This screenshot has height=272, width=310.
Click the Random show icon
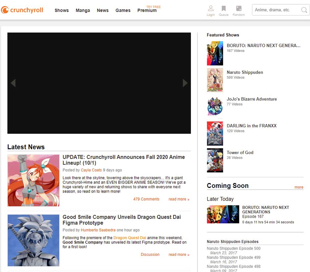point(239,8)
